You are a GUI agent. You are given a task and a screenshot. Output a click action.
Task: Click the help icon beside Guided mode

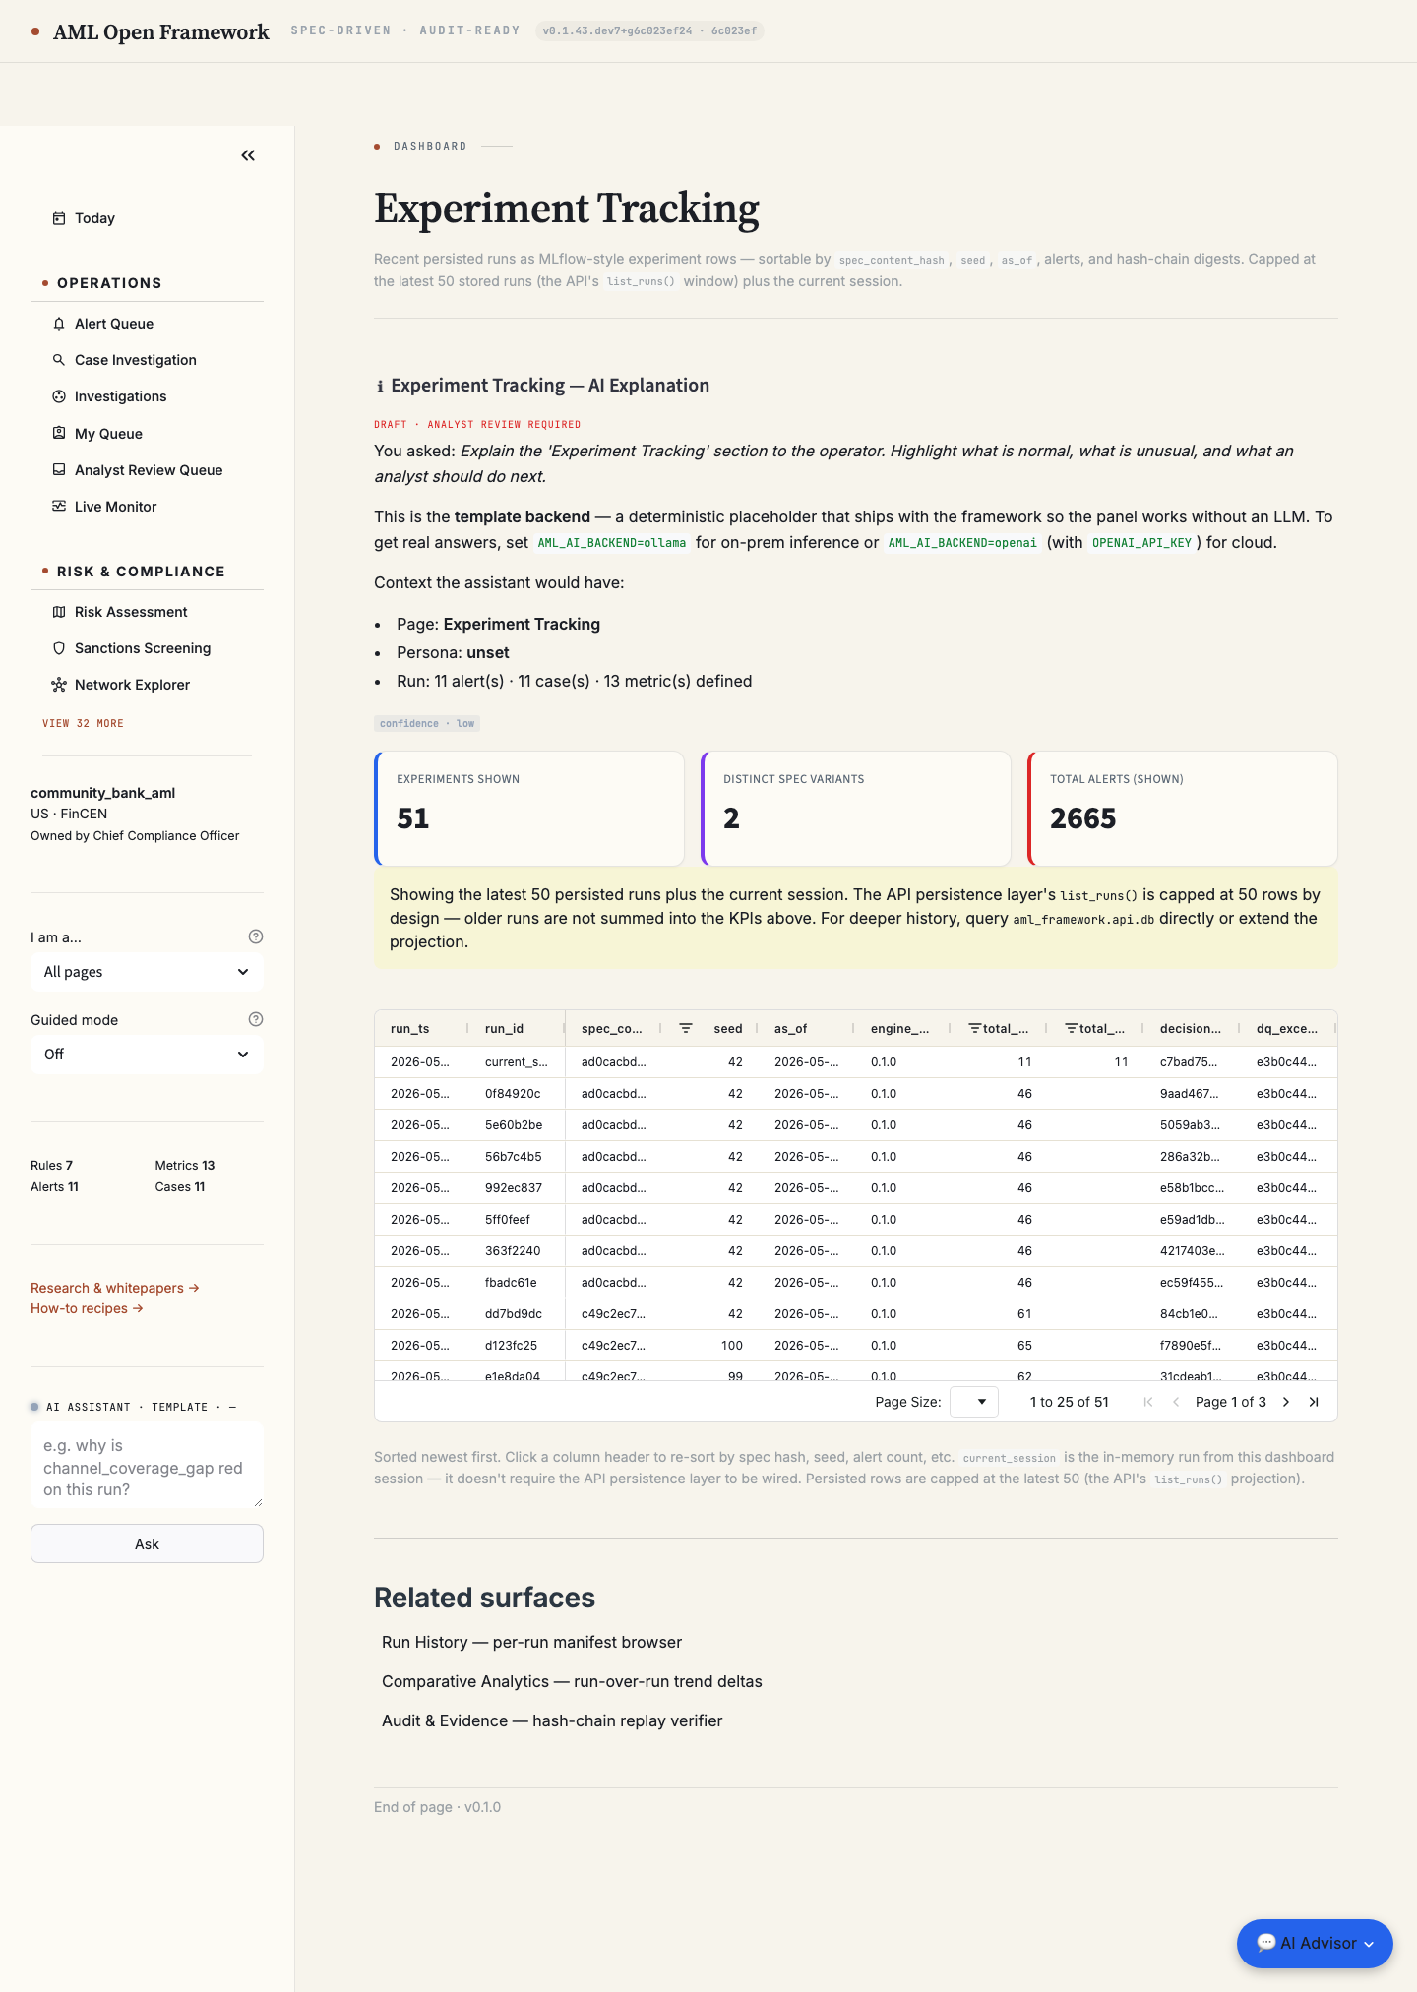(x=256, y=1019)
